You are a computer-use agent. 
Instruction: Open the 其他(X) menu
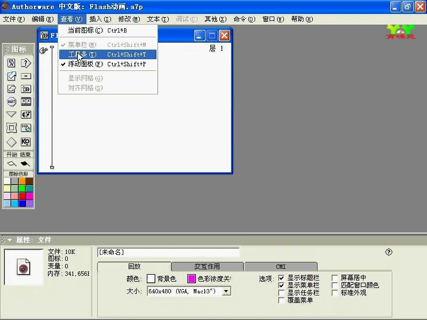tap(216, 19)
